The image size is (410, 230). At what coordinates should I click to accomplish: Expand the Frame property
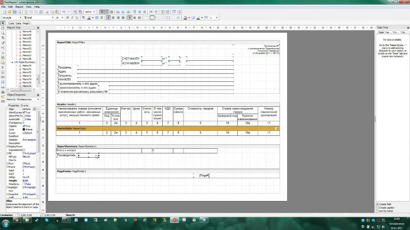7,167
